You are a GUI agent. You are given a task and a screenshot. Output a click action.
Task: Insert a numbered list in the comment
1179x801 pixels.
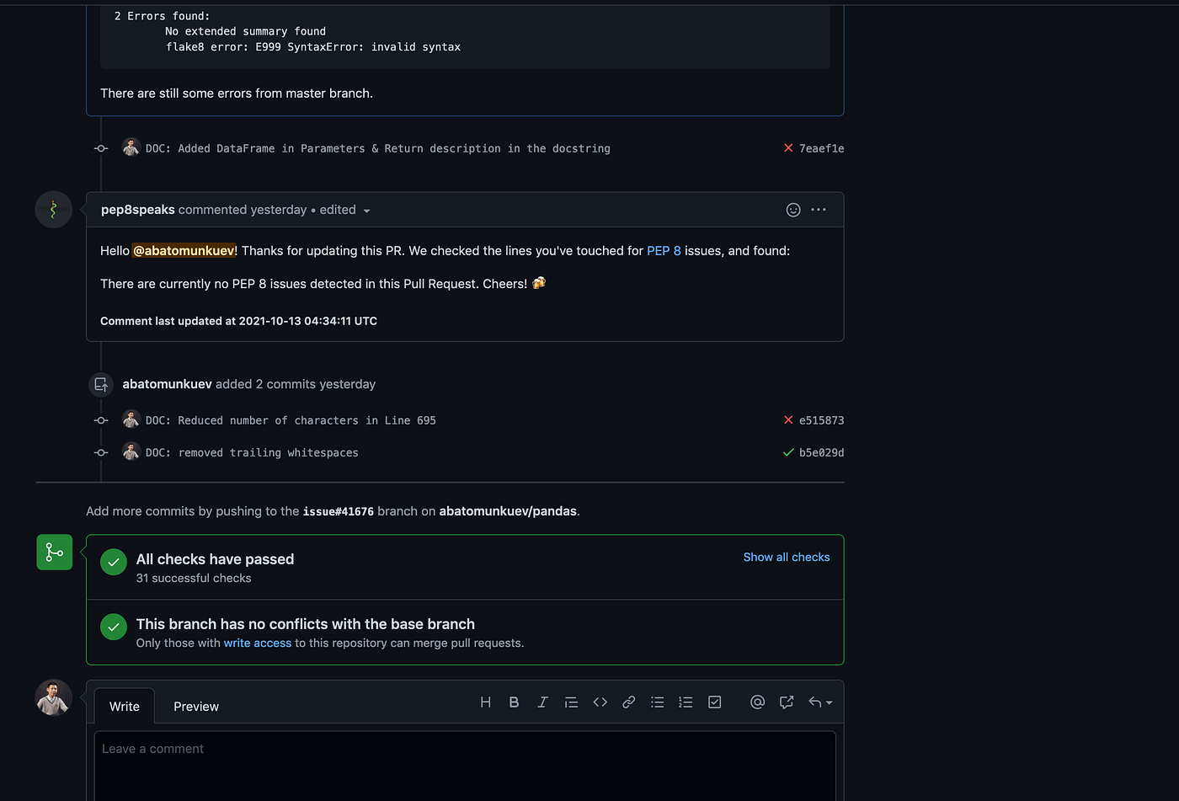coord(686,702)
